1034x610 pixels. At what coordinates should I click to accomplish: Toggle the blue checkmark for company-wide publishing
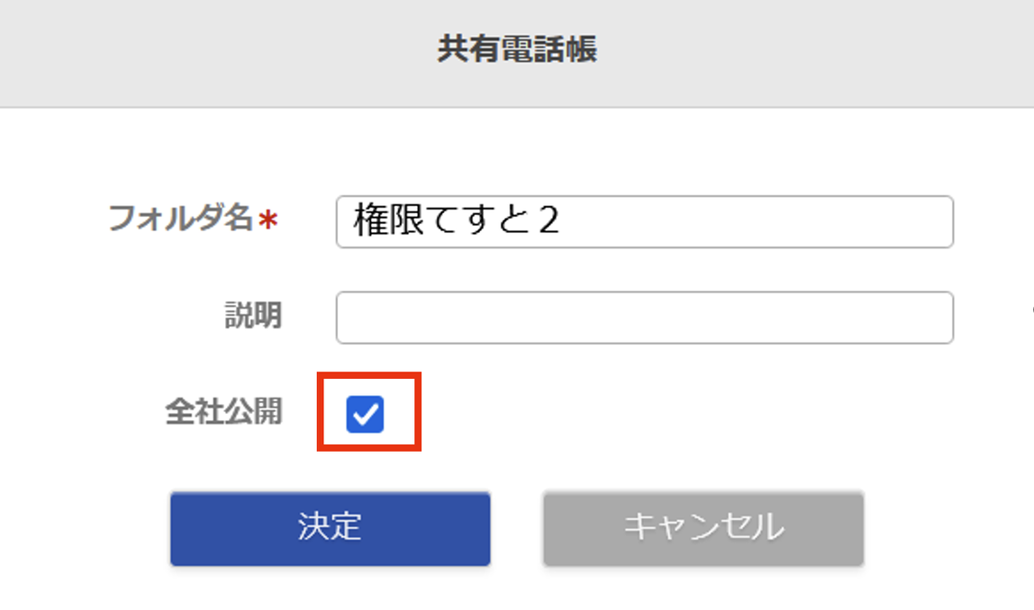point(366,414)
